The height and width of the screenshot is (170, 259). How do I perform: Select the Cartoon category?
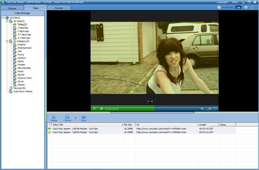[22, 58]
